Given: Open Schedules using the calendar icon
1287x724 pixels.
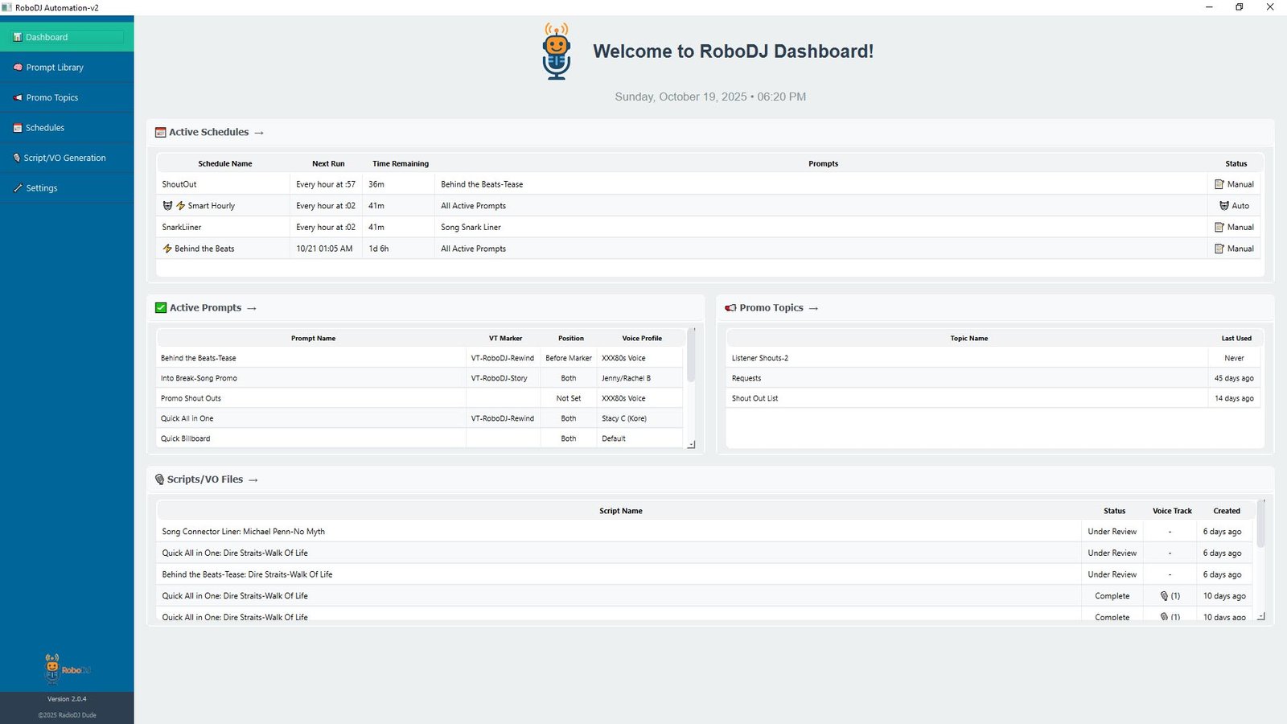Looking at the screenshot, I should (18, 127).
